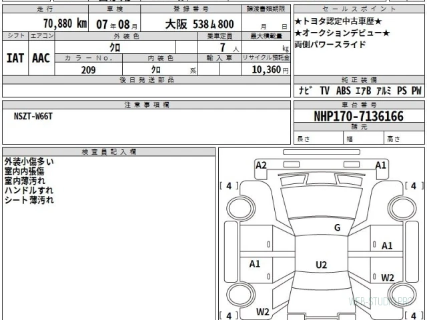This screenshot has width=427, height=320.
Task: Select the mileage value 70,880 km
Action: point(65,24)
